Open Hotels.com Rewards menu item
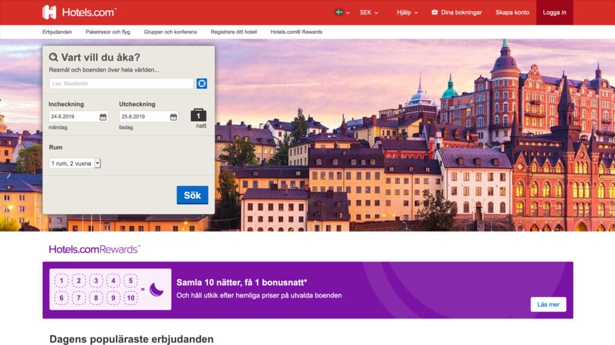 click(x=297, y=32)
